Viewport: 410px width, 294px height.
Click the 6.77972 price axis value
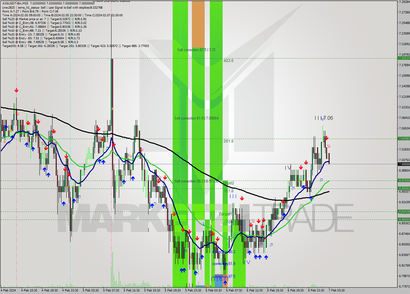[404, 286]
